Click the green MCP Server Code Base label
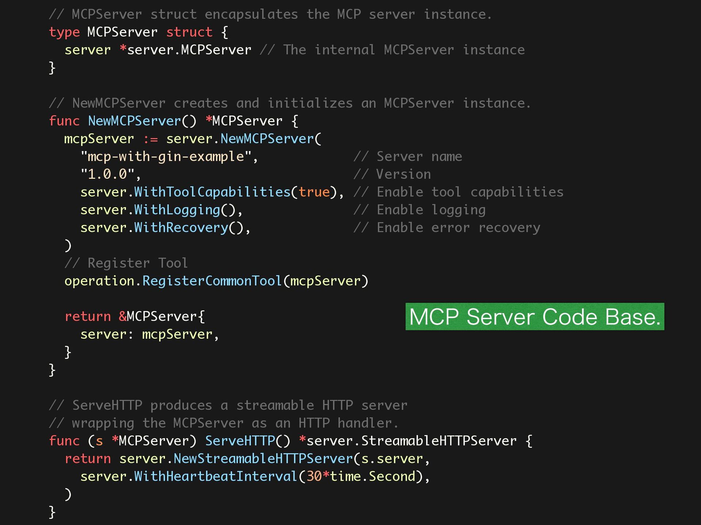The image size is (701, 525). point(535,316)
